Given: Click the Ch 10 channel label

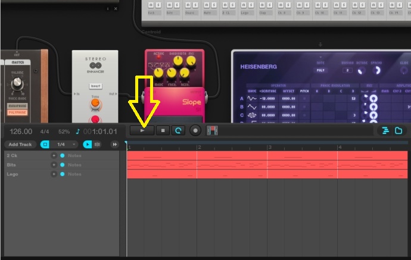Looking at the screenshot, I should 320,13.
